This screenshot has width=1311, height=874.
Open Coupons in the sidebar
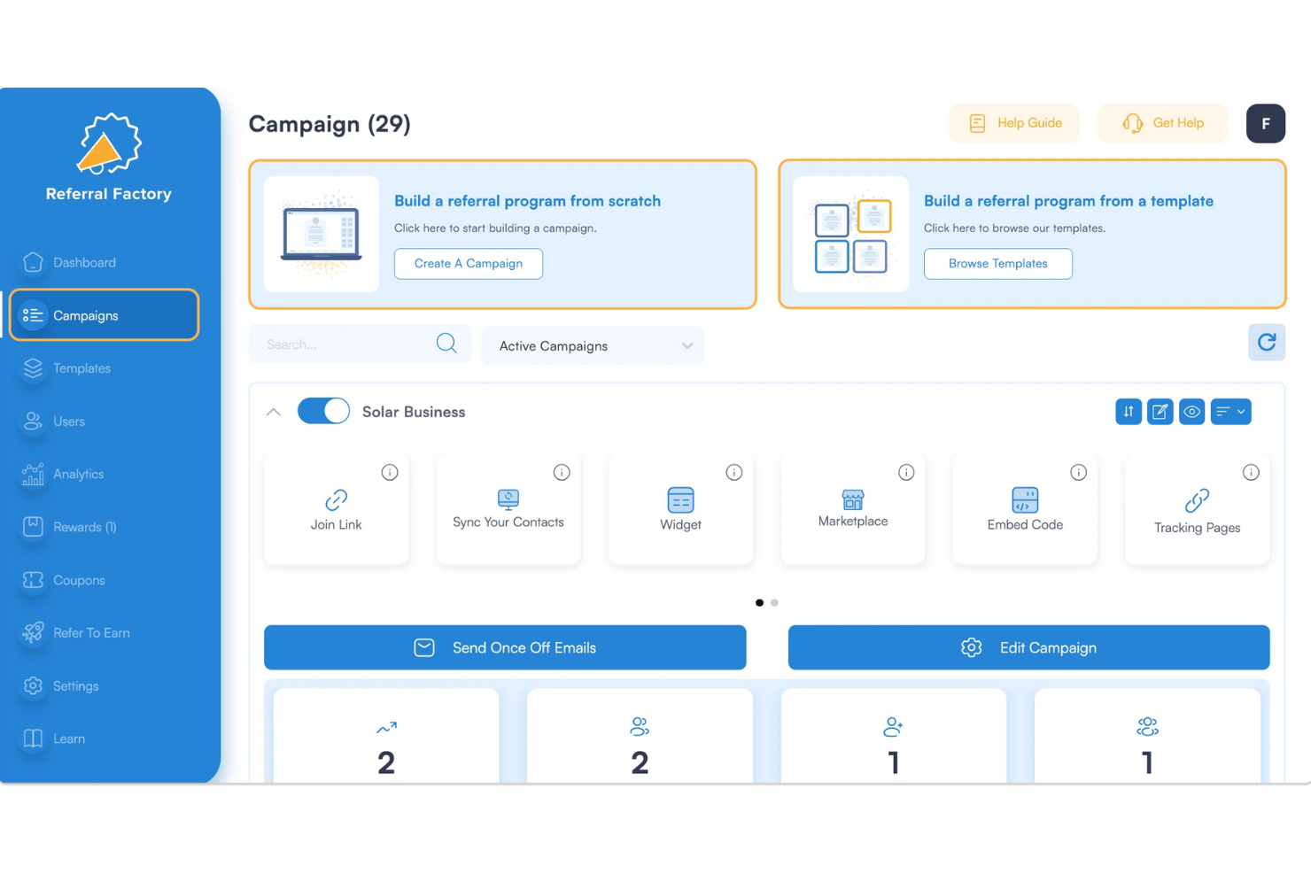click(79, 581)
